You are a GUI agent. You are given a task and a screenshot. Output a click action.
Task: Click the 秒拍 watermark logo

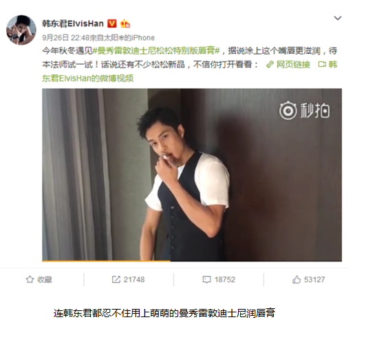pyautogui.click(x=304, y=110)
